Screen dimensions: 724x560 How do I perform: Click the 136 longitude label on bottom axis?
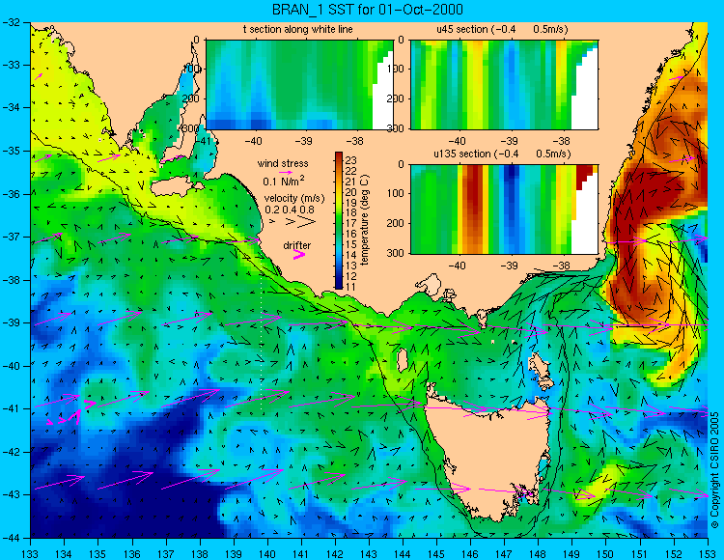(x=132, y=553)
